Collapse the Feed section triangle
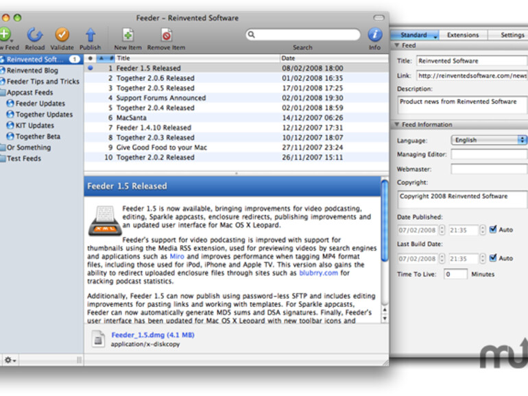 click(396, 45)
